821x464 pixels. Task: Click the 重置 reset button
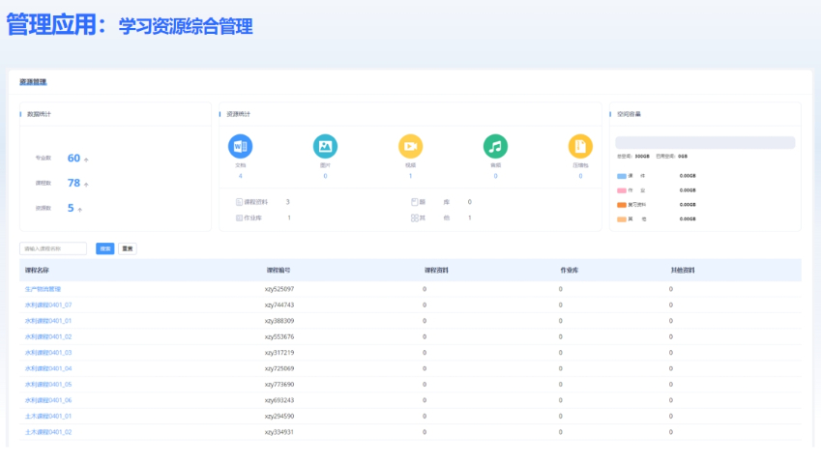coord(127,248)
